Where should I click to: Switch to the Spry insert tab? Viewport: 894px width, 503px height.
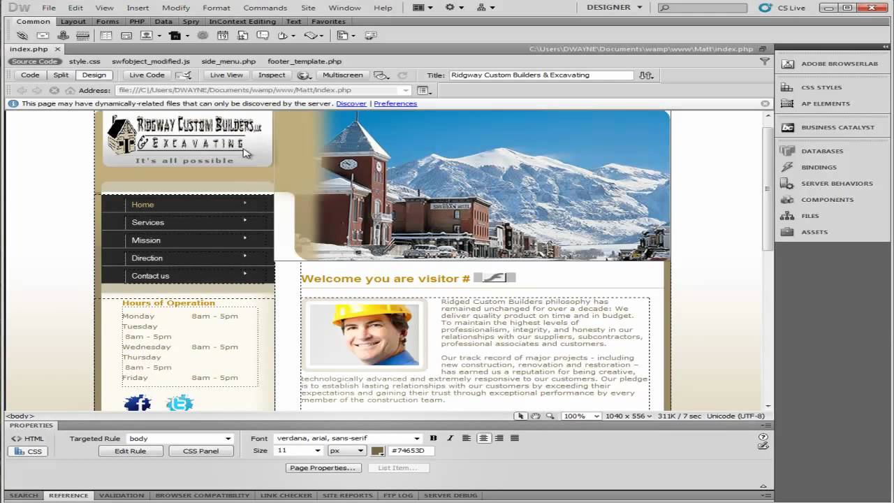(x=191, y=22)
